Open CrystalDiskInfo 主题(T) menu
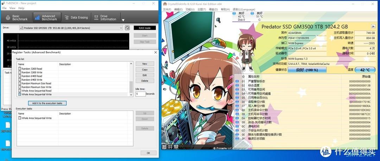Viewport: 380px width, 161px height. tap(202, 9)
